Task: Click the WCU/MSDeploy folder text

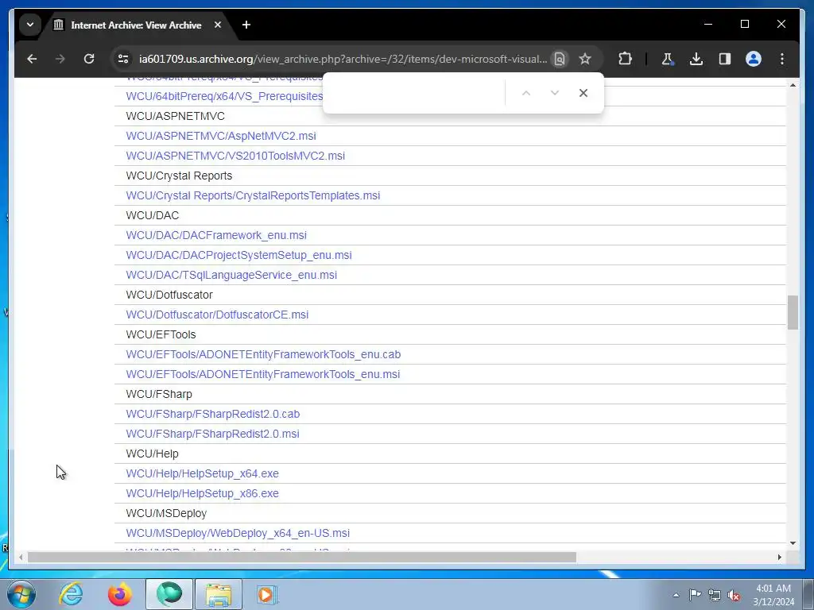Action: (166, 514)
